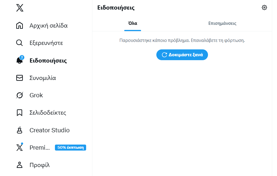The height and width of the screenshot is (176, 277).
Task: Click the Creator Studio text link
Action: (x=50, y=130)
